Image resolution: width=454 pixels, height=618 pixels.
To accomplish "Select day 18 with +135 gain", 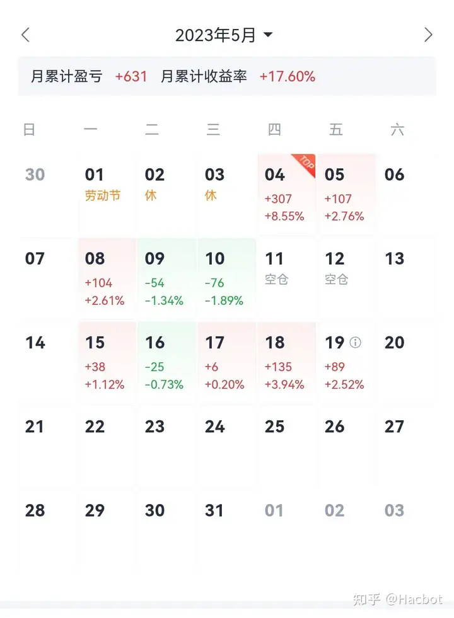I will 287,362.
